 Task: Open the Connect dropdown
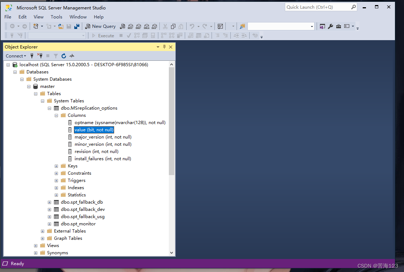(x=16, y=56)
